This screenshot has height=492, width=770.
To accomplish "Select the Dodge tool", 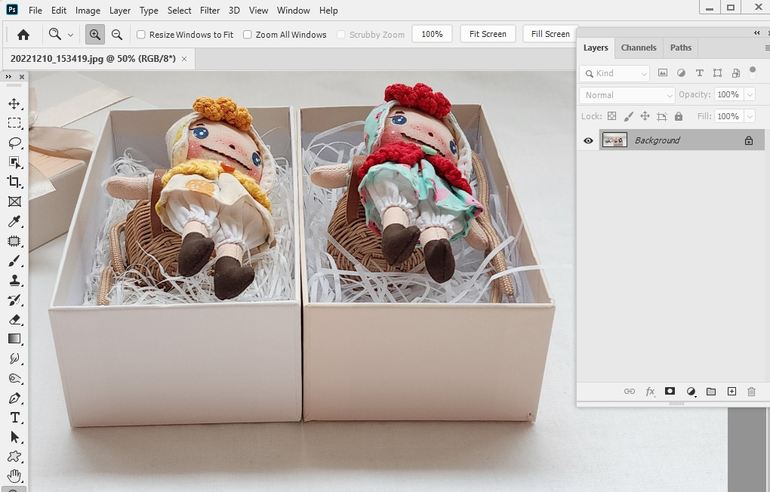I will pos(14,378).
